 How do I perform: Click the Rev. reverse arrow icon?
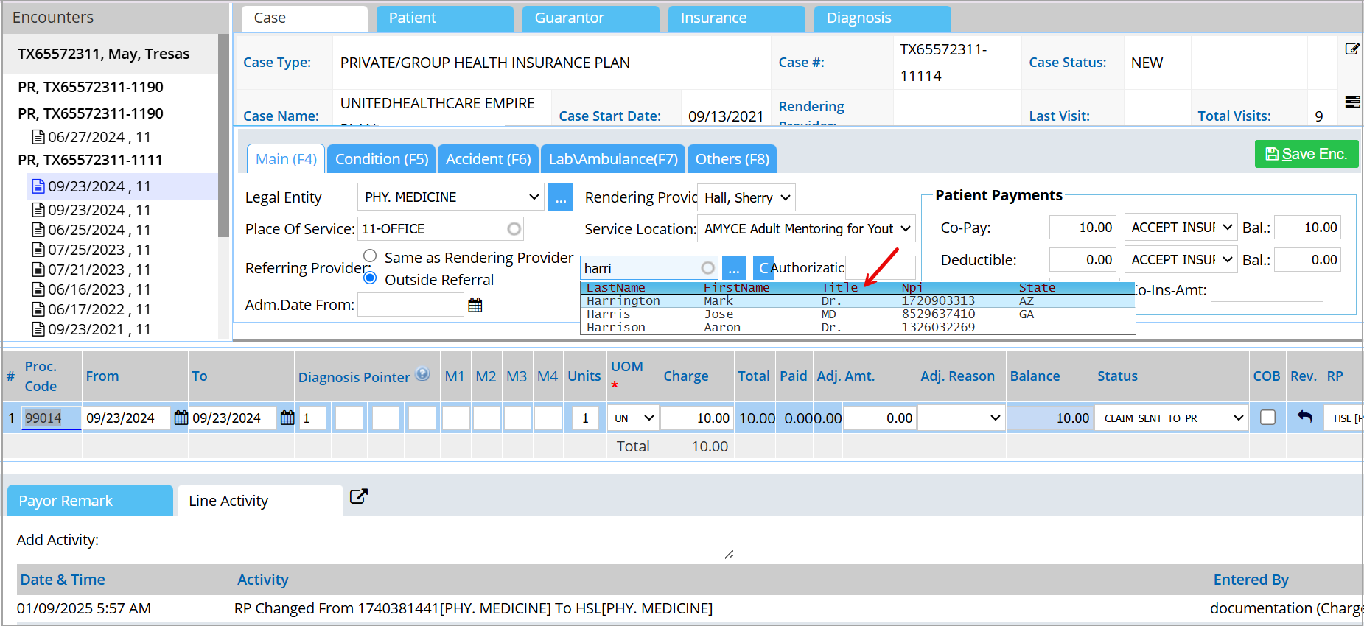click(1304, 418)
